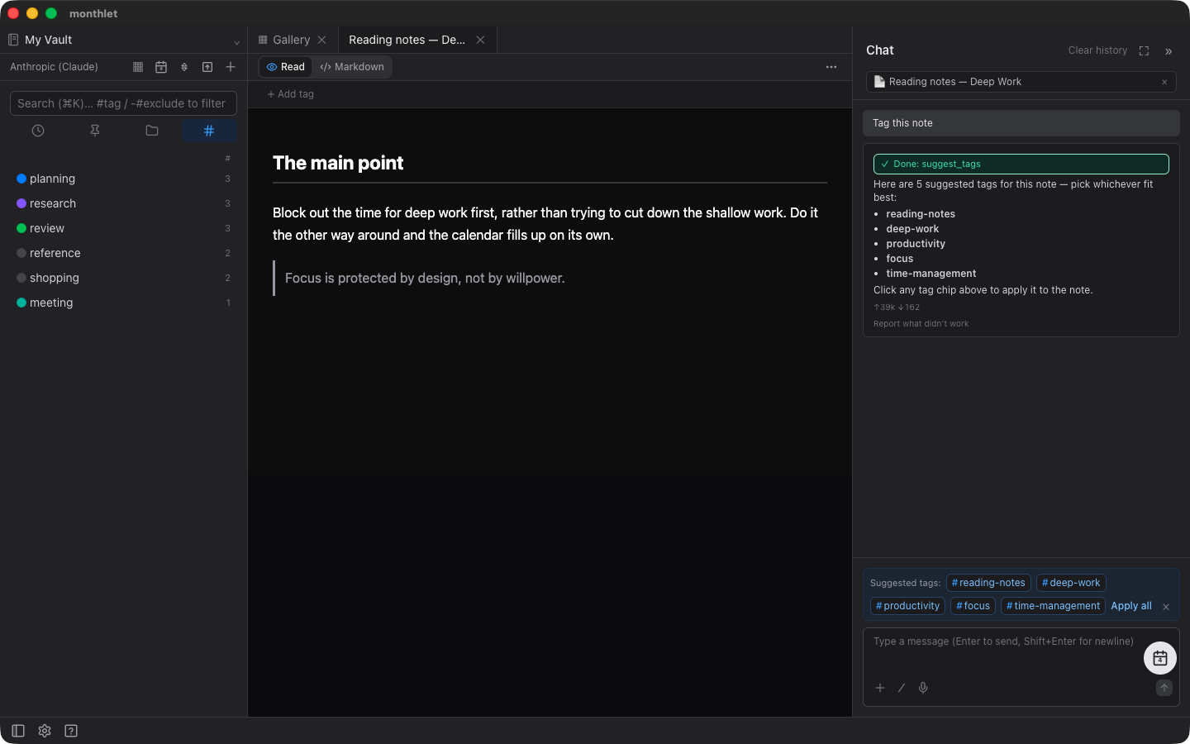This screenshot has width=1190, height=744.
Task: Toggle the sidebar panel icon in bottom bar
Action: (x=18, y=731)
